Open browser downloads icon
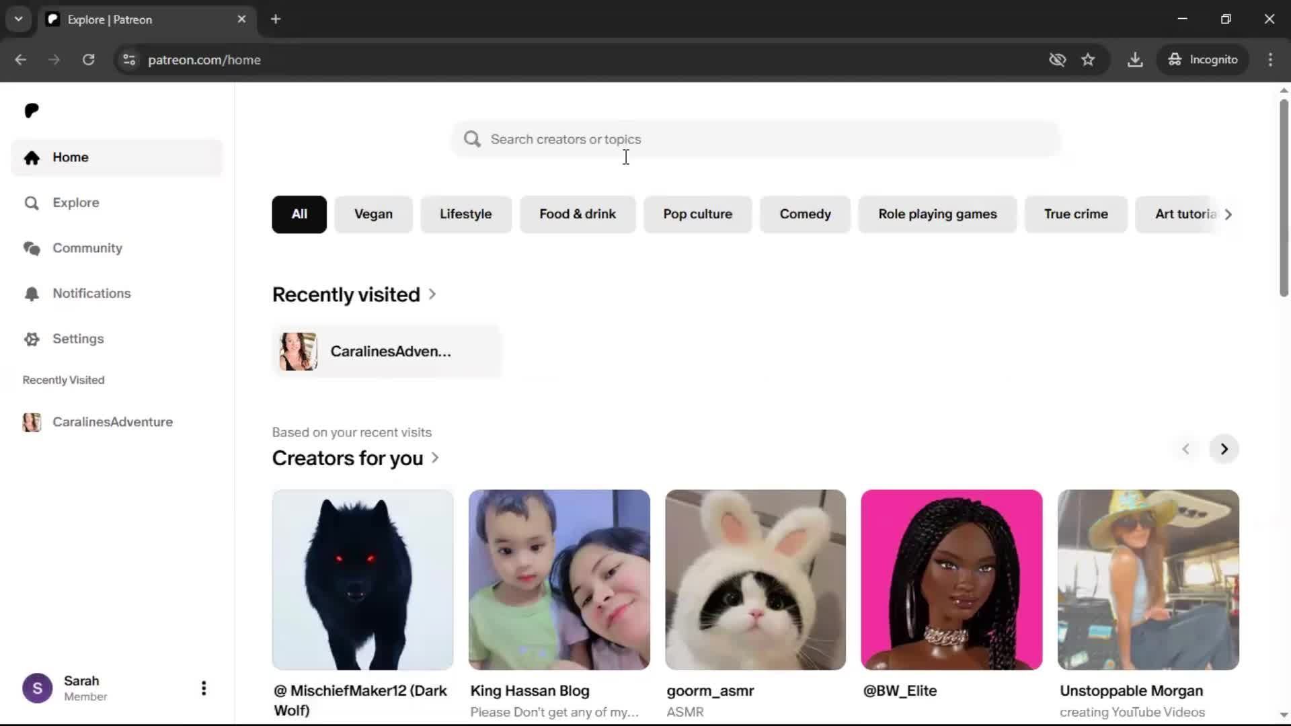The width and height of the screenshot is (1291, 726). [x=1135, y=60]
